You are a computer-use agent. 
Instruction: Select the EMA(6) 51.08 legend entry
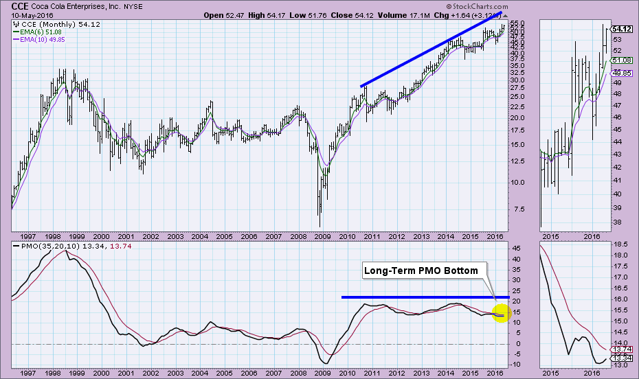[x=38, y=32]
